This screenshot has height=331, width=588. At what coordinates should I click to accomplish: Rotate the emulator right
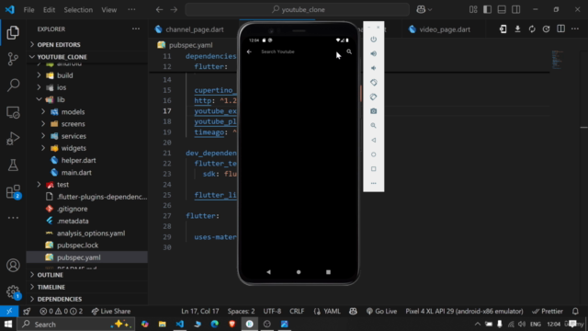click(374, 97)
